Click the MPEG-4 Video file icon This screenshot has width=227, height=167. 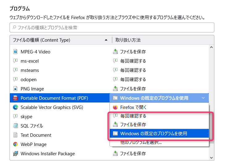pyautogui.click(x=15, y=52)
